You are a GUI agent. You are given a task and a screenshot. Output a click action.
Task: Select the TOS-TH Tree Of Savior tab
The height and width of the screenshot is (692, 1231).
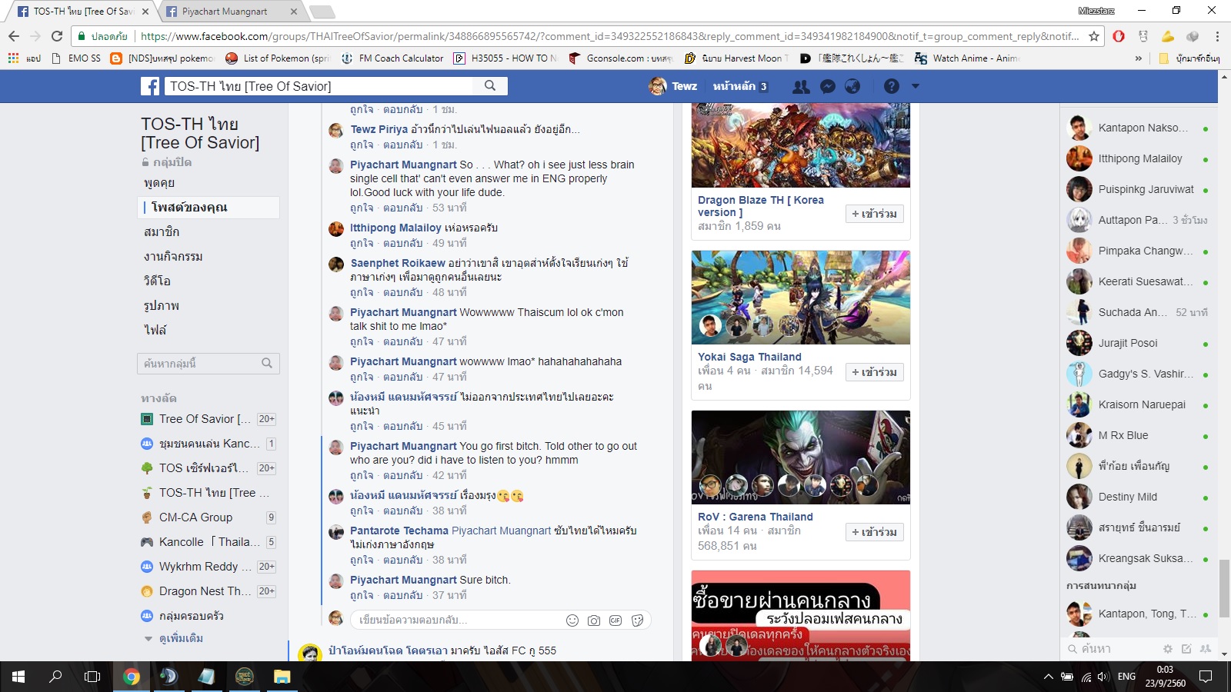tap(83, 12)
